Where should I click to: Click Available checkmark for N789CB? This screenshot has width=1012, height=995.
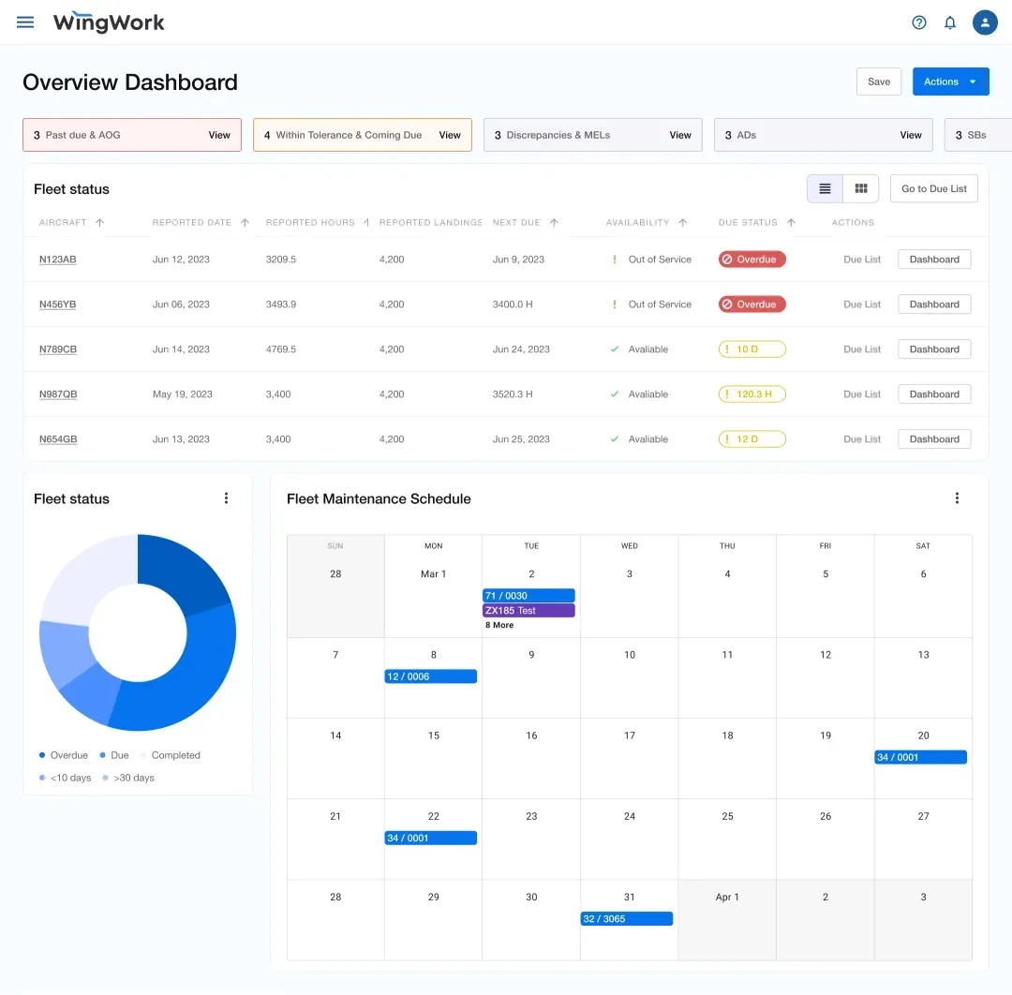pyautogui.click(x=615, y=349)
